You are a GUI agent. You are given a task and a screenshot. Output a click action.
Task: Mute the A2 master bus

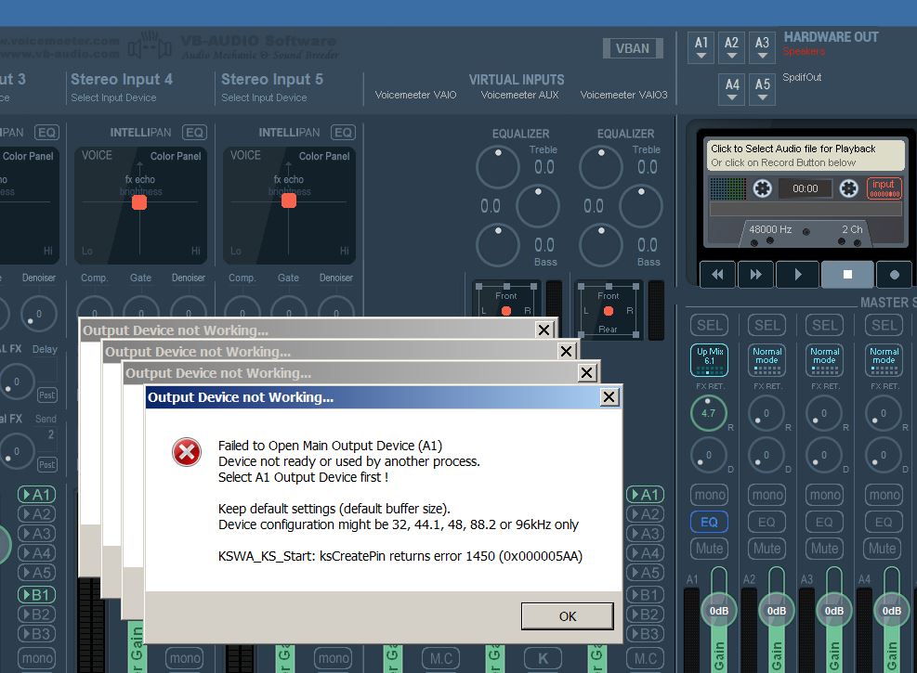pos(766,549)
